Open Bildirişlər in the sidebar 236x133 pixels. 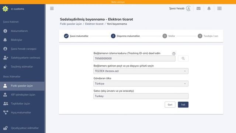coord(16,40)
